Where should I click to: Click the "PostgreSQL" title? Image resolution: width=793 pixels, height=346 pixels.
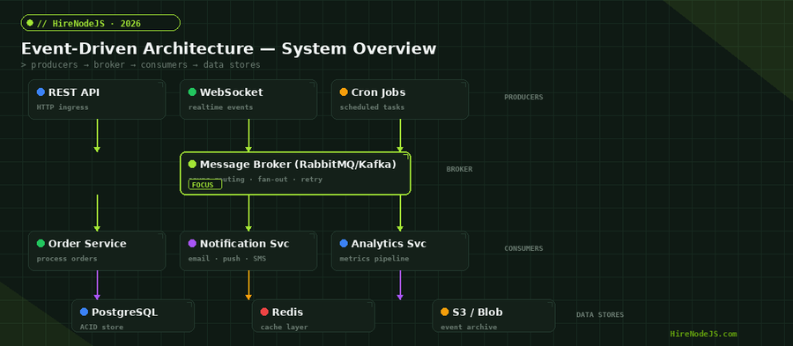tap(124, 313)
